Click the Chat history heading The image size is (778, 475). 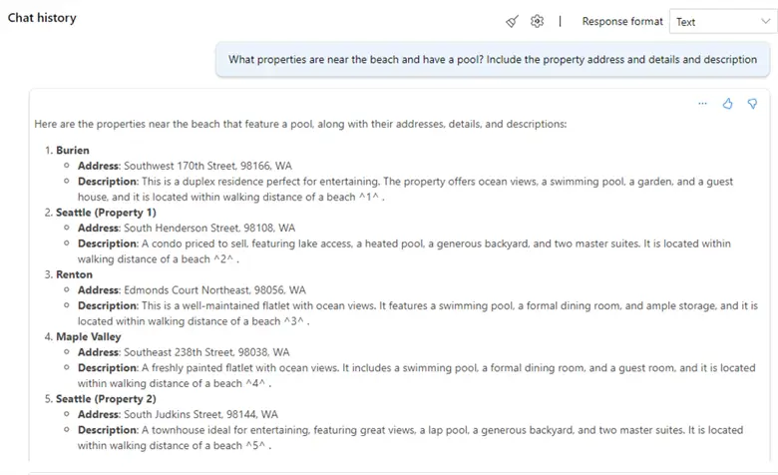tap(42, 18)
